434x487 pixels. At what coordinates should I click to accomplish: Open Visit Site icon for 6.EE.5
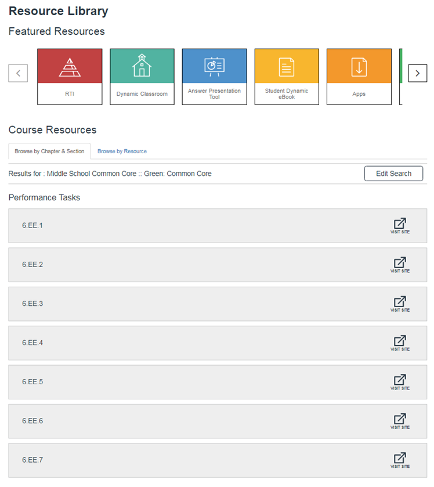[400, 381]
